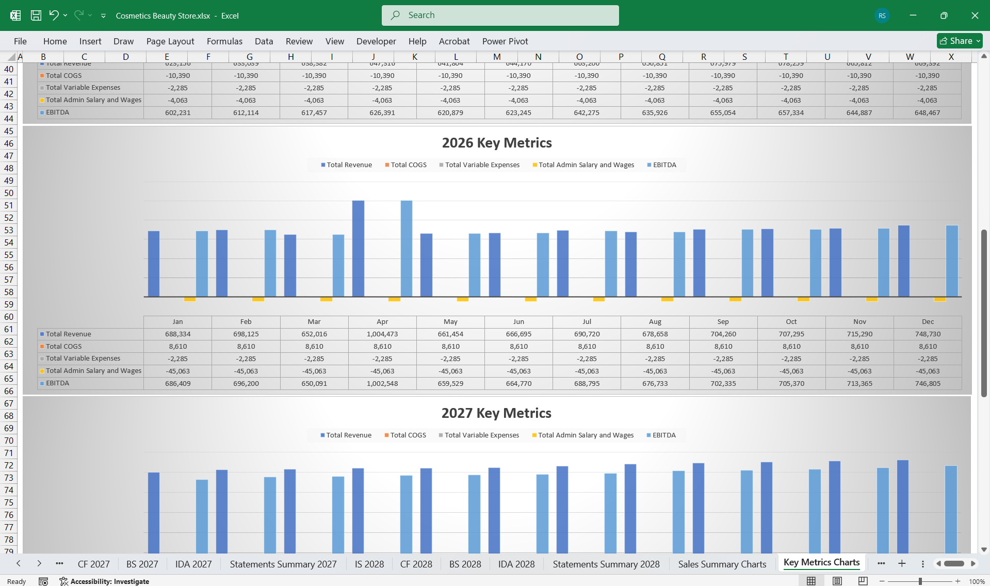Click April Total Revenue value 1,004,473

pyautogui.click(x=382, y=334)
